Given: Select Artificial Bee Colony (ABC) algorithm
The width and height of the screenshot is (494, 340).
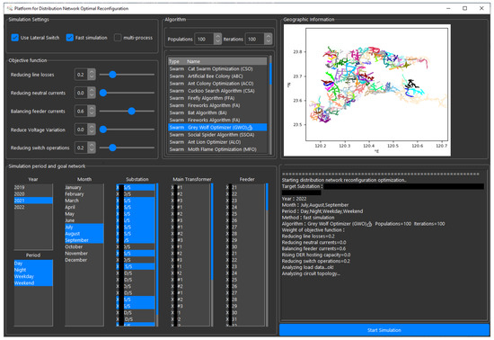Looking at the screenshot, I should tap(217, 76).
